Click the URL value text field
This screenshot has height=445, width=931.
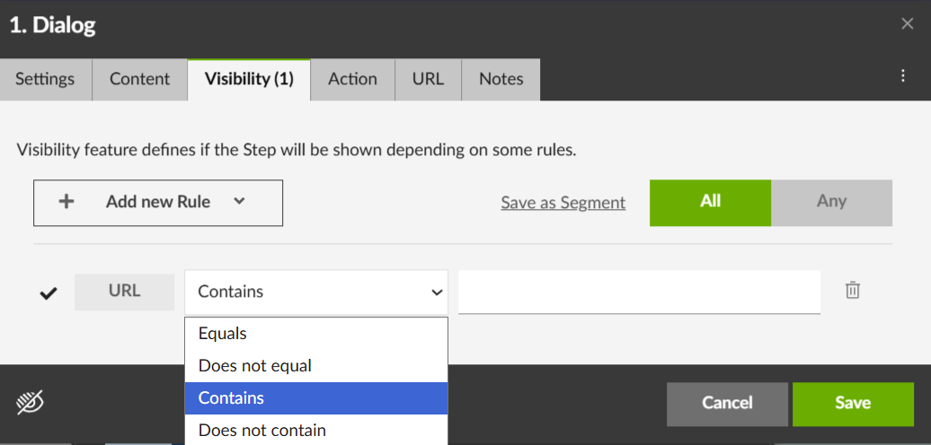(639, 292)
